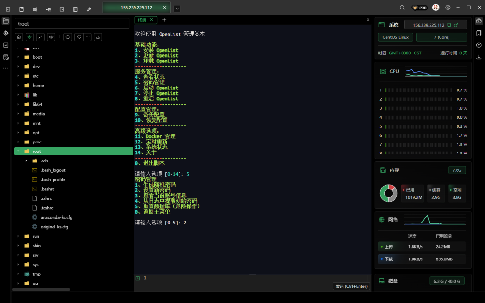The image size is (485, 303).
Task: Toggle the file manager panel in left sidebar
Action: click(6, 21)
